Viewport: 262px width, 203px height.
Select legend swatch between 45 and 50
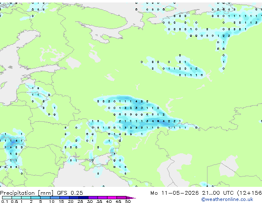(121, 198)
